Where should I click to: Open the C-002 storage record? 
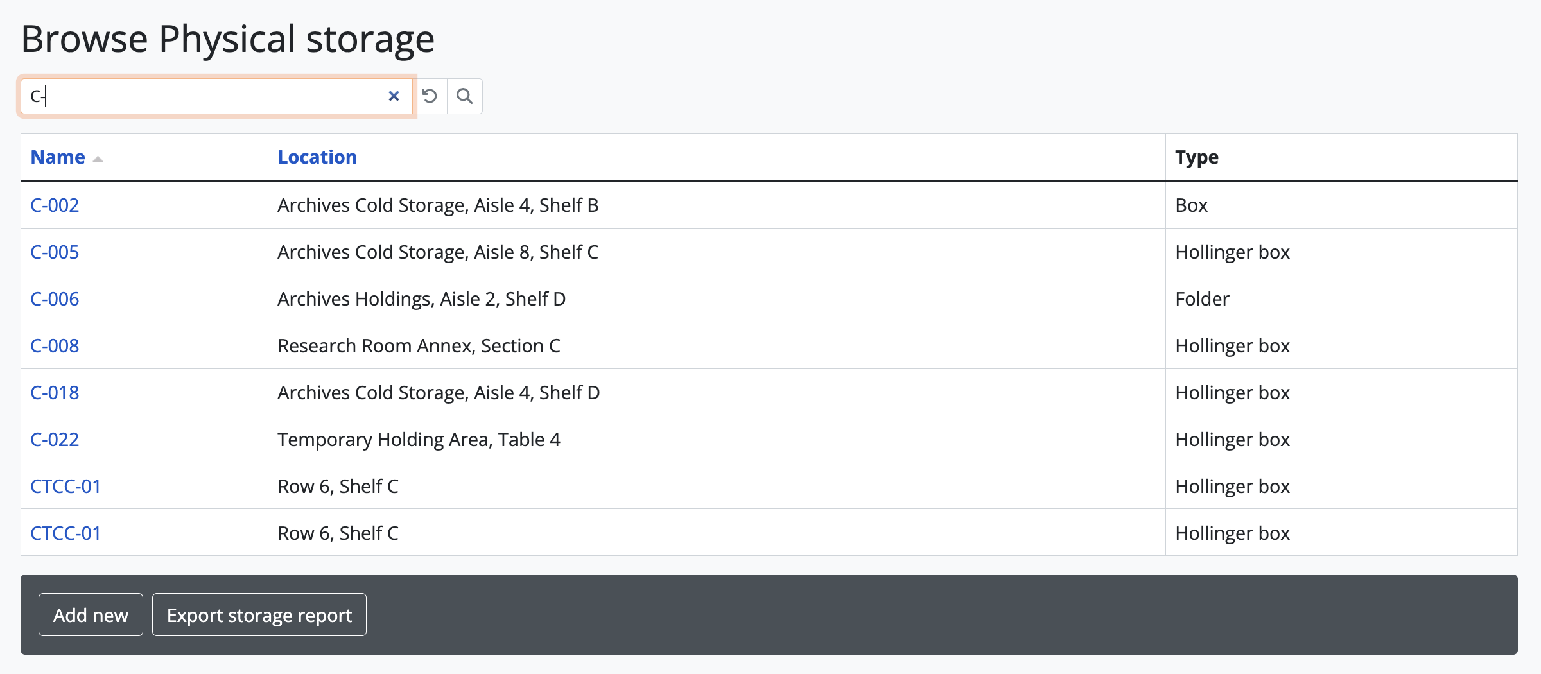(55, 205)
